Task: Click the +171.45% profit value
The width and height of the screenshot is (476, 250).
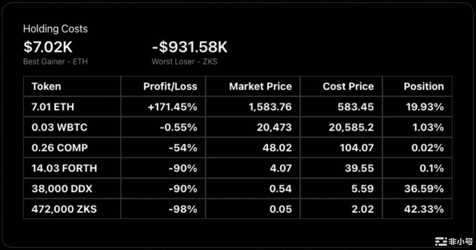Action: tap(172, 107)
